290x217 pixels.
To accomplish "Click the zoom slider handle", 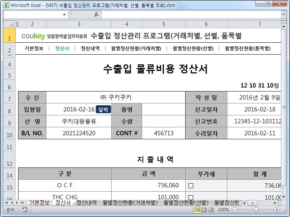I will coord(256,209).
